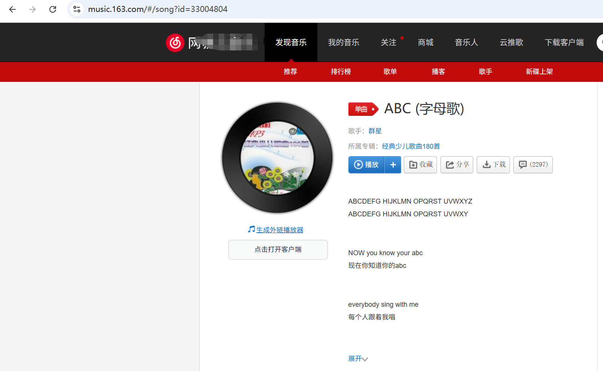Click the red 单曲 tag badge
This screenshot has height=371, width=603.
click(363, 109)
